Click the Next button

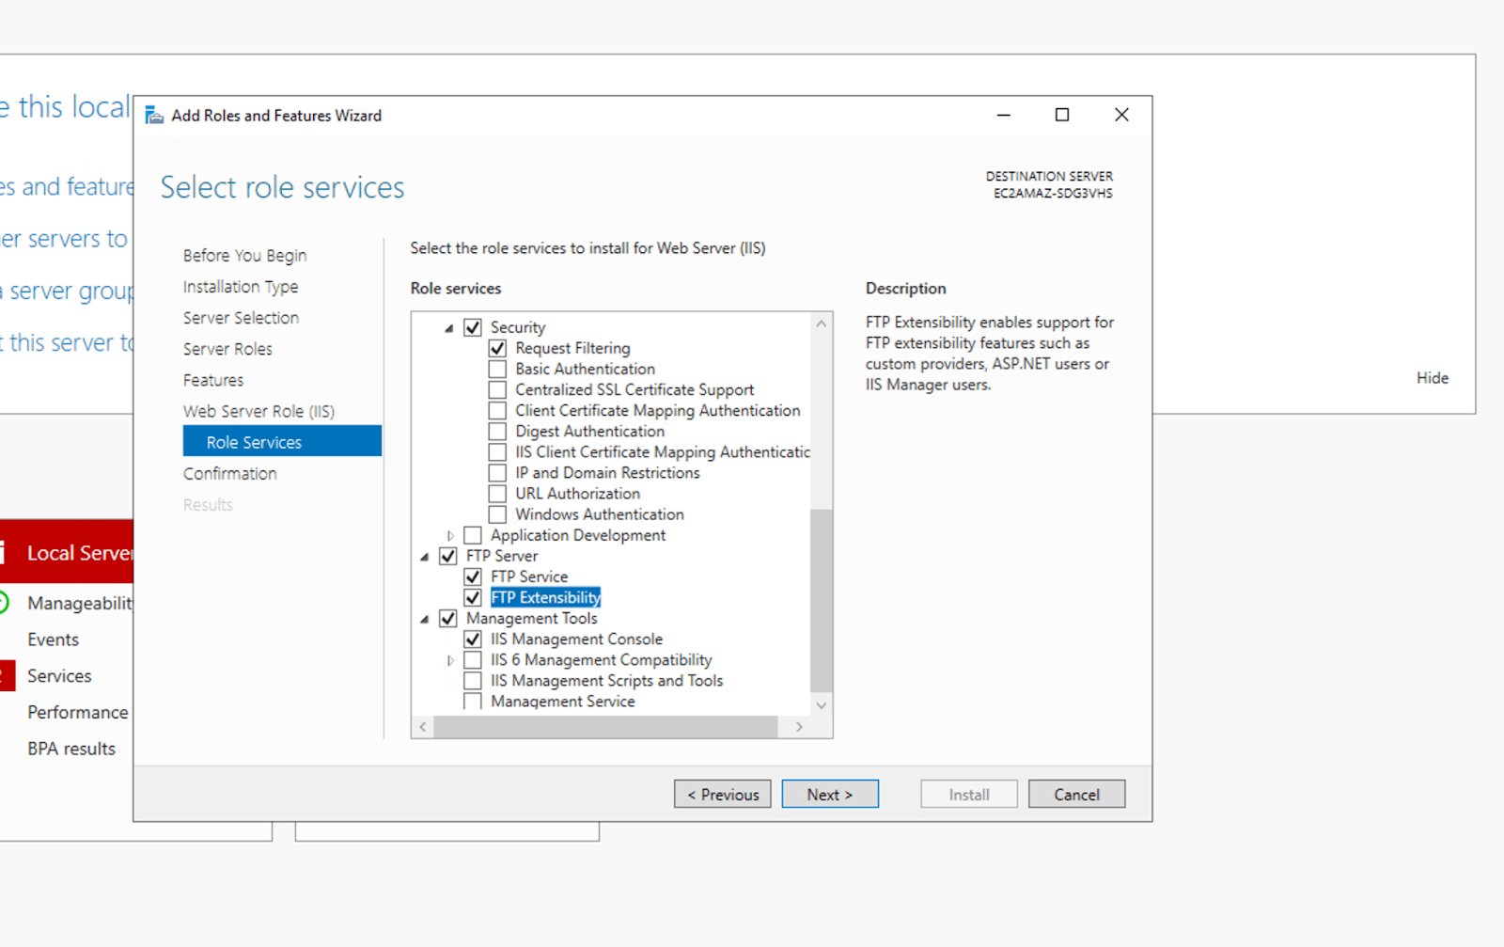tap(830, 794)
